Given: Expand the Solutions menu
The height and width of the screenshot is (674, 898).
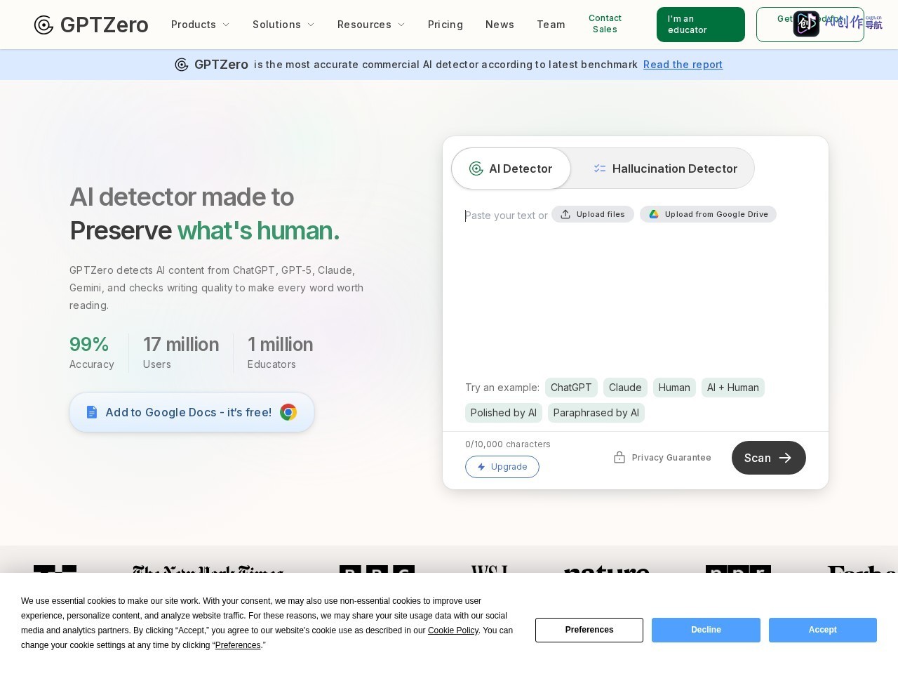Looking at the screenshot, I should click(x=283, y=25).
